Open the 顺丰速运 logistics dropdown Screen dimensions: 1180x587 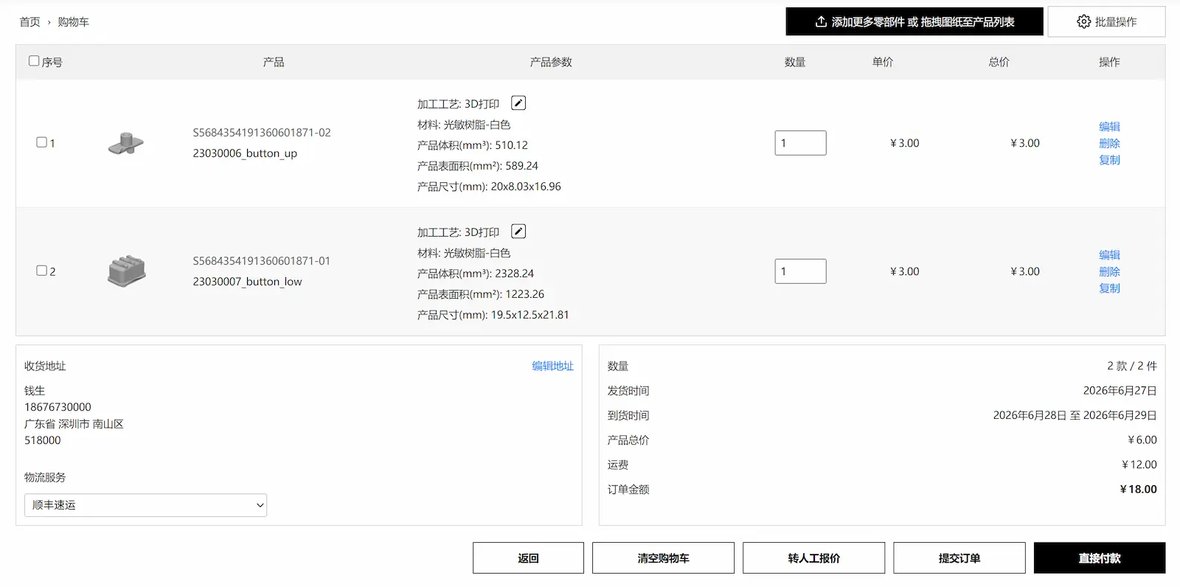point(145,505)
